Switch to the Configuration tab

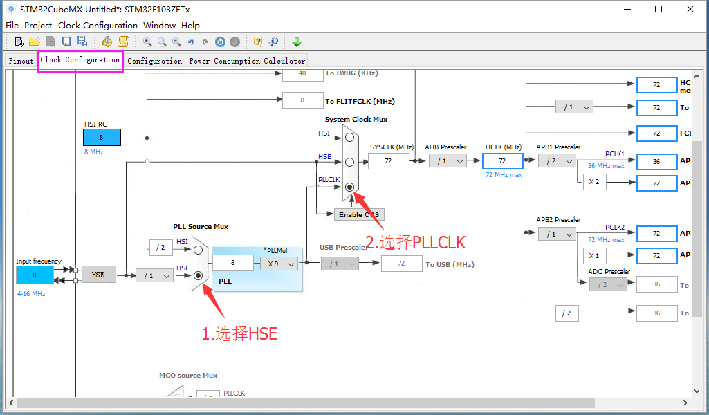coord(155,61)
